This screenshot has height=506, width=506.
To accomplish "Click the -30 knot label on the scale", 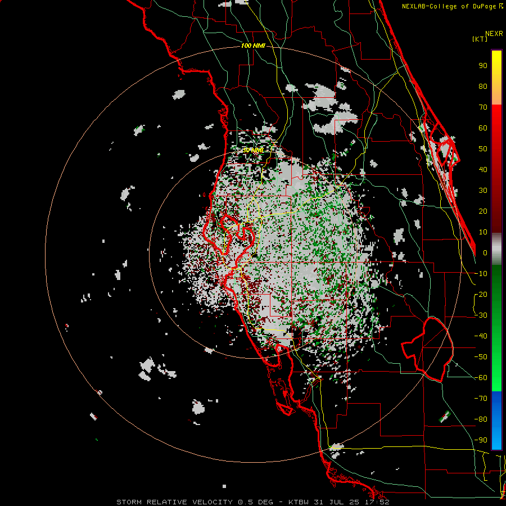I will (x=481, y=315).
